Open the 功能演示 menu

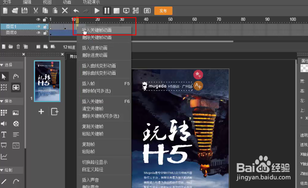tap(91, 2)
